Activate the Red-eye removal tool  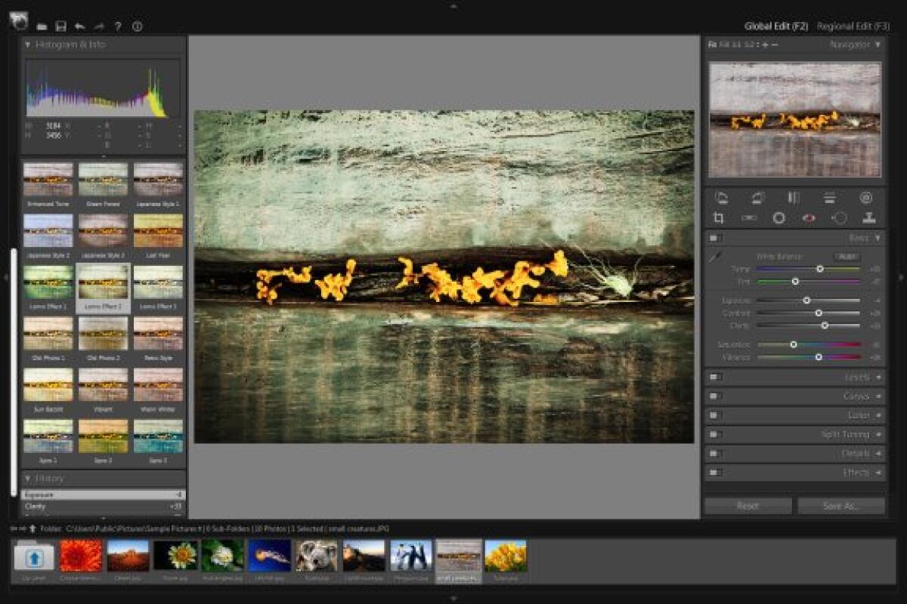pyautogui.click(x=809, y=217)
